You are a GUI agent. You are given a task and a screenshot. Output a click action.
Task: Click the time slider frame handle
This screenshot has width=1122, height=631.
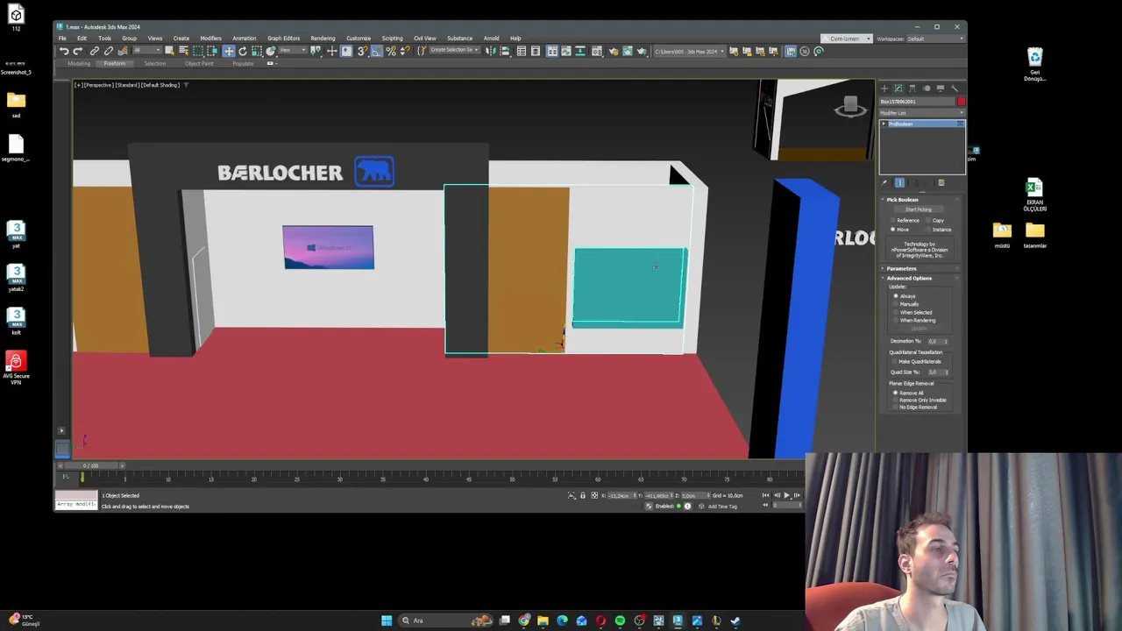(x=91, y=465)
